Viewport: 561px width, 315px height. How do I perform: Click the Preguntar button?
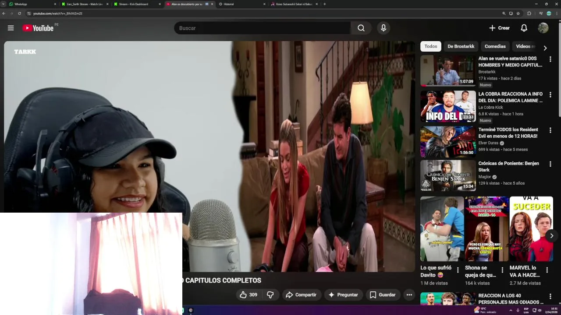tap(343, 295)
